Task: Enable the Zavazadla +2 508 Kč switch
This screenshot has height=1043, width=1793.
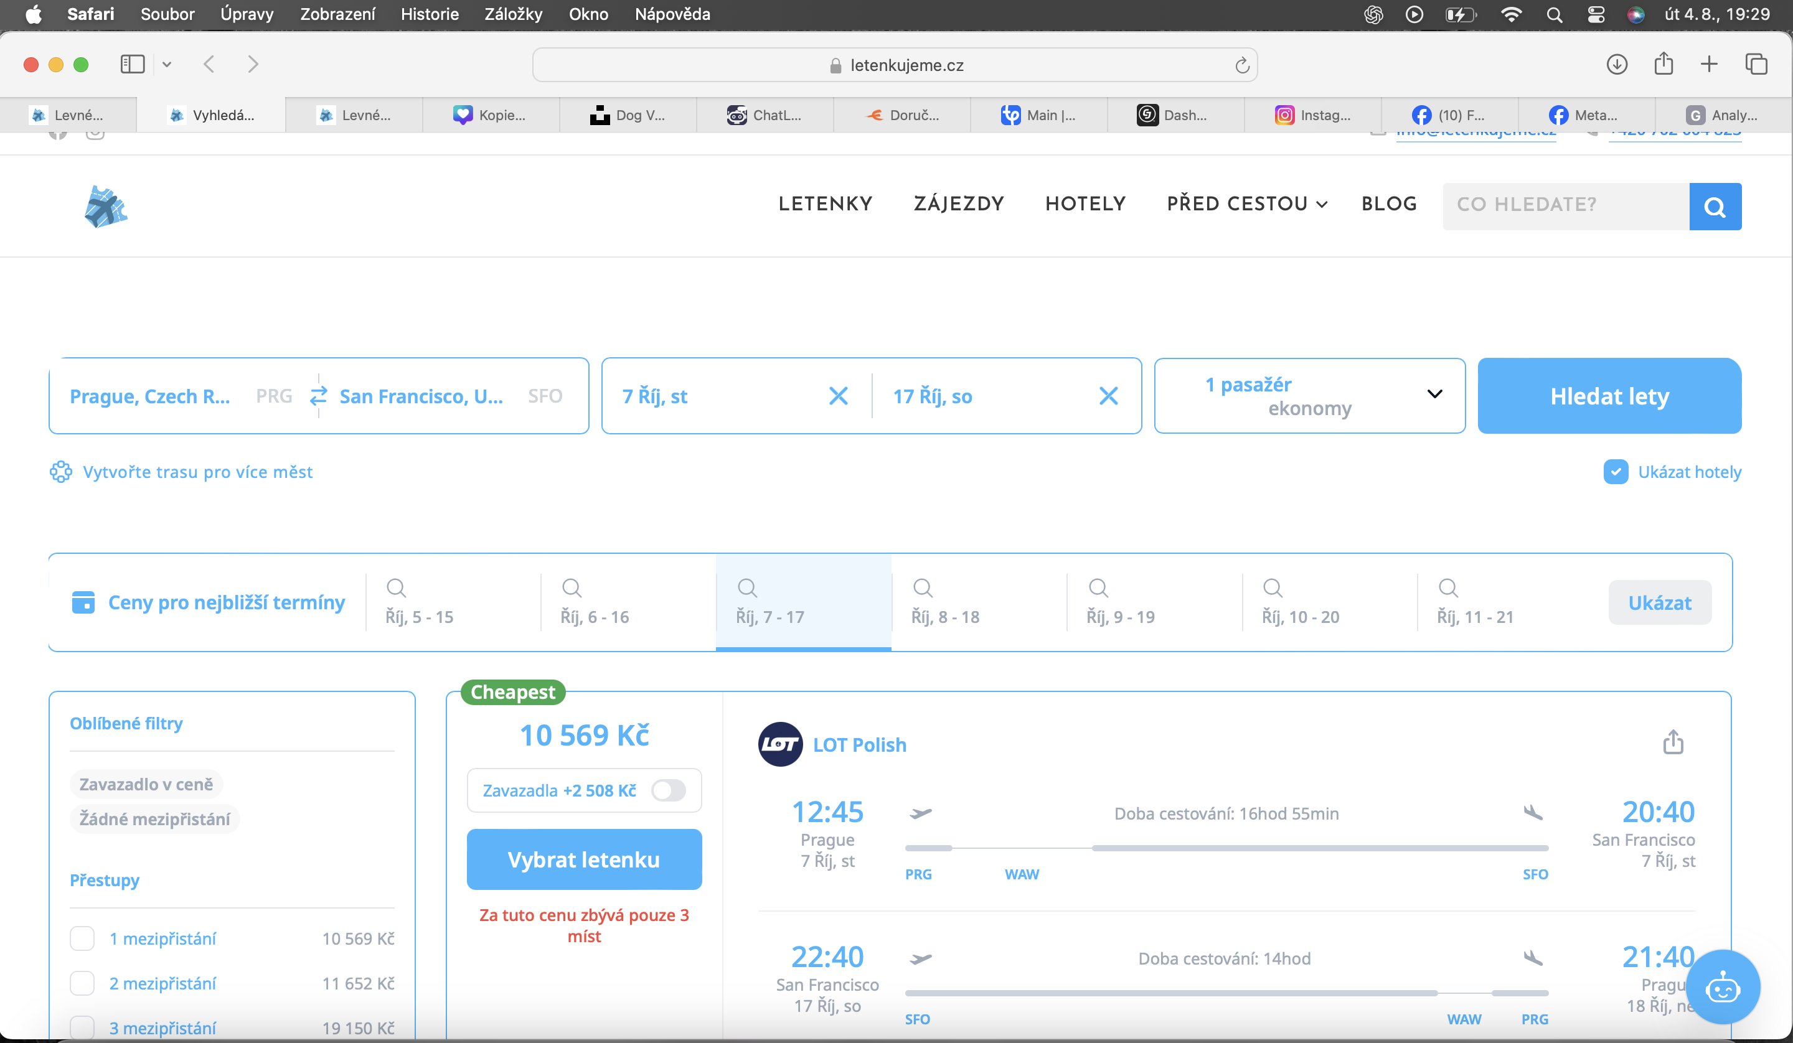Action: 668,790
